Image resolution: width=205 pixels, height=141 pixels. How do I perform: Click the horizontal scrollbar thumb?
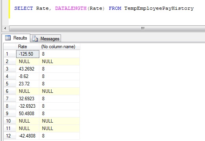pos(107,28)
